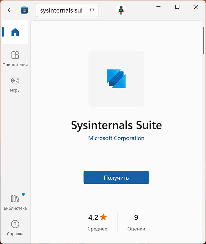Click the search magnifier icon
This screenshot has width=206, height=244.
(x=92, y=10)
